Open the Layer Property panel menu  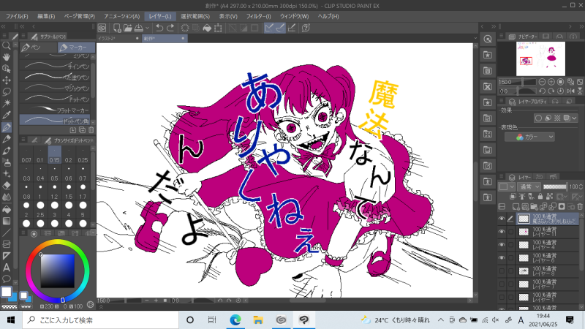tap(502, 101)
